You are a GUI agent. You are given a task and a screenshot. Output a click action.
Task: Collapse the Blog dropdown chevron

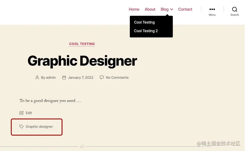172,9
